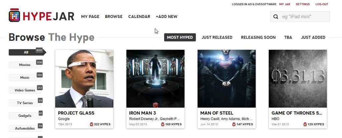Click hype jar icon on Iron Man 3 card
The width and height of the screenshot is (342, 138).
(x=163, y=124)
